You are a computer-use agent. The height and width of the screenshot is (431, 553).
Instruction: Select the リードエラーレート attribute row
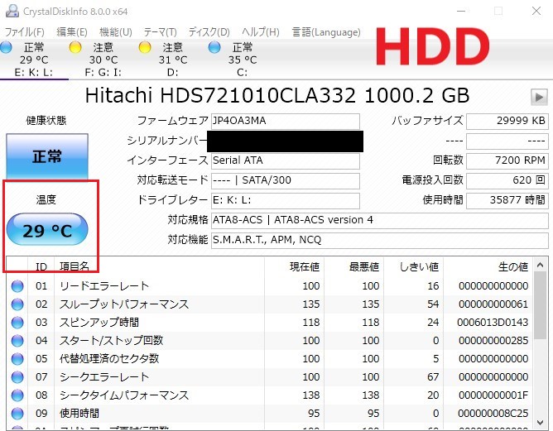tap(270, 285)
